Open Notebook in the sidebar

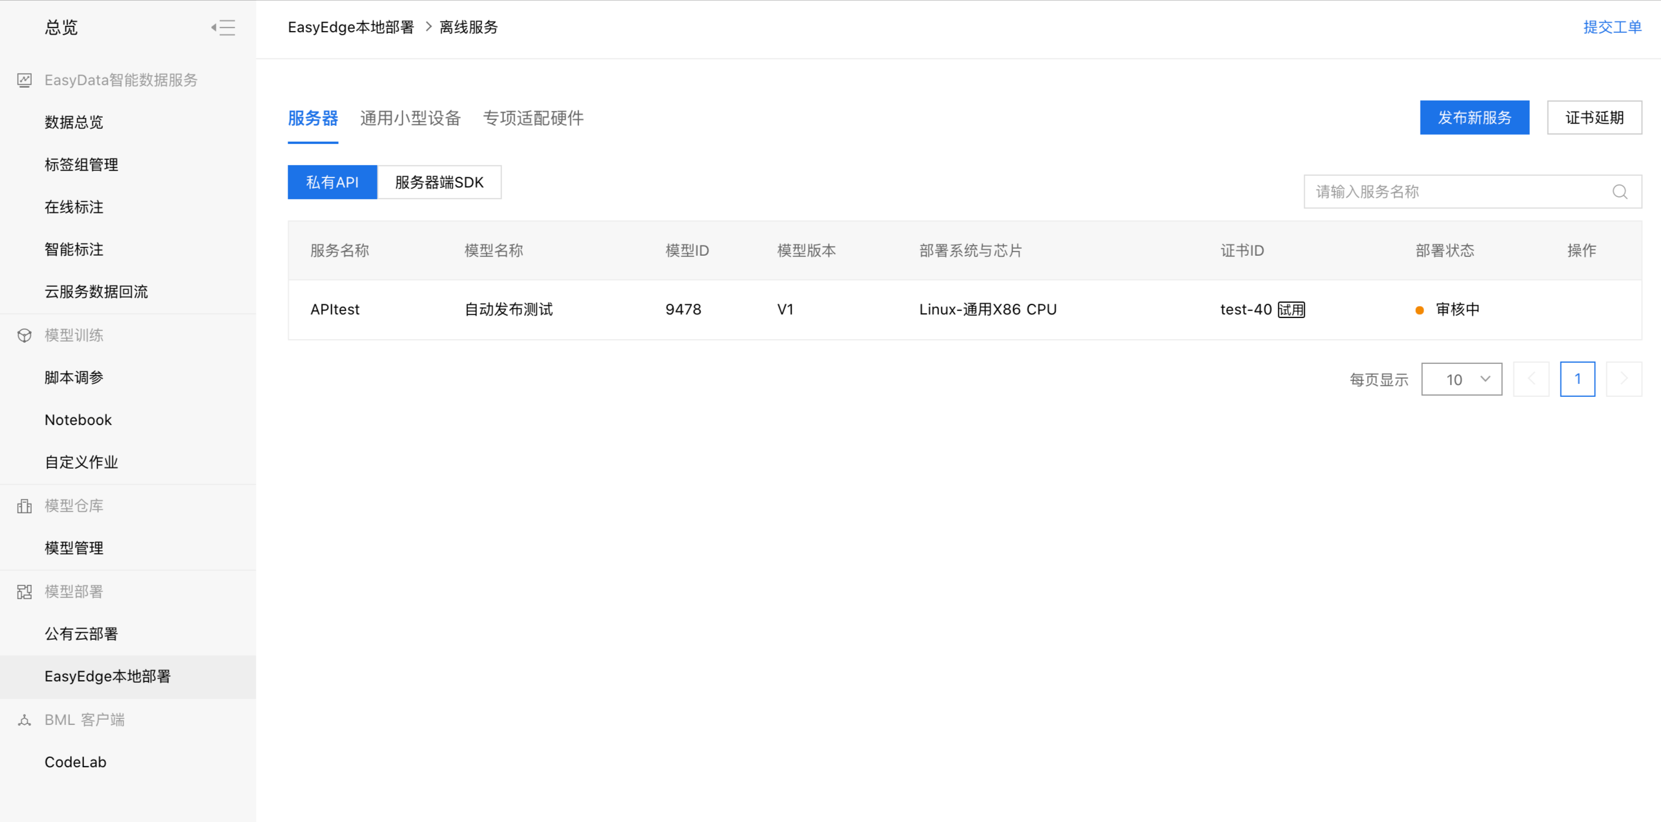tap(78, 420)
